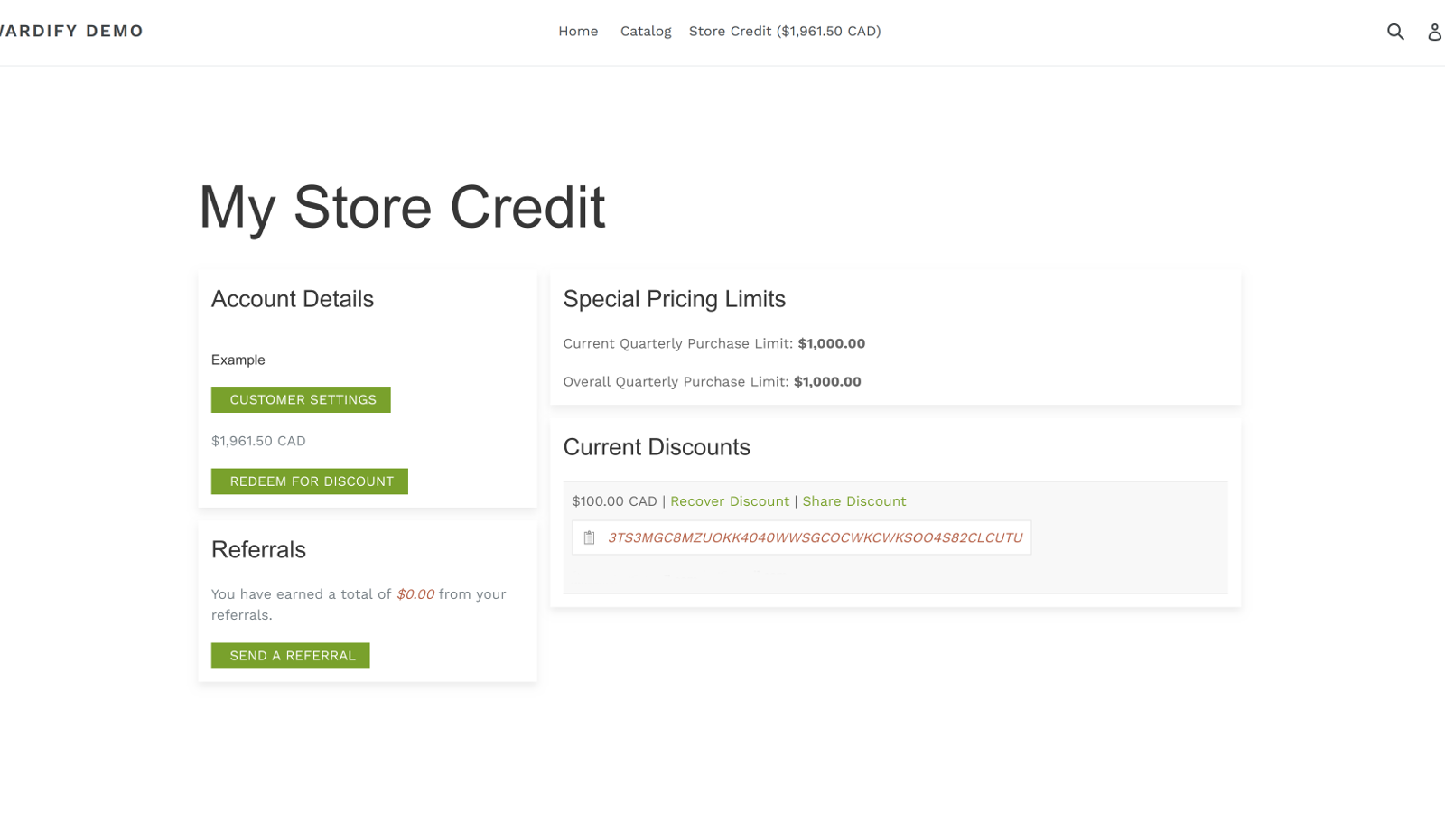
Task: Recover the $100.00 discount
Action: click(730, 500)
